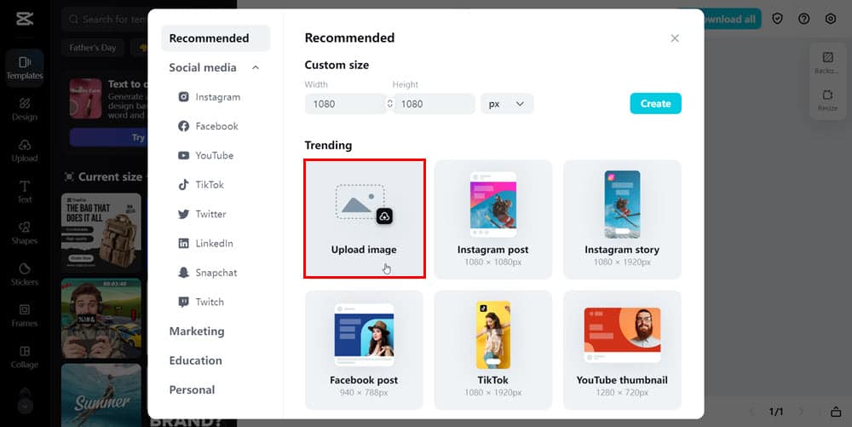This screenshot has height=427, width=852.
Task: Open the Twitch size presets
Action: pos(200,302)
